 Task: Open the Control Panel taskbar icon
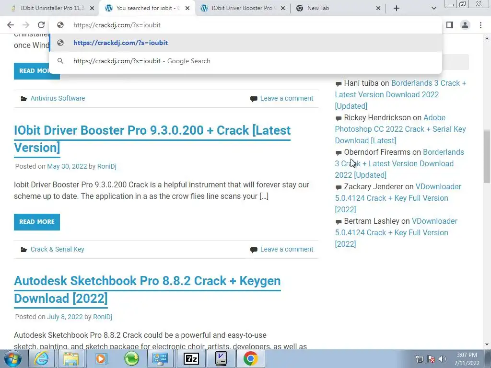pyautogui.click(x=161, y=358)
